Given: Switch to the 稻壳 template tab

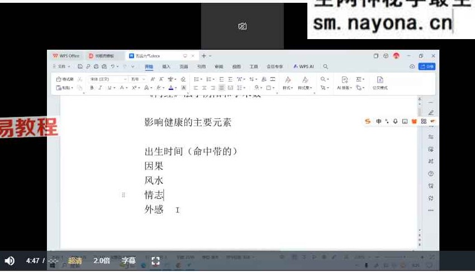Looking at the screenshot, I should tap(102, 56).
